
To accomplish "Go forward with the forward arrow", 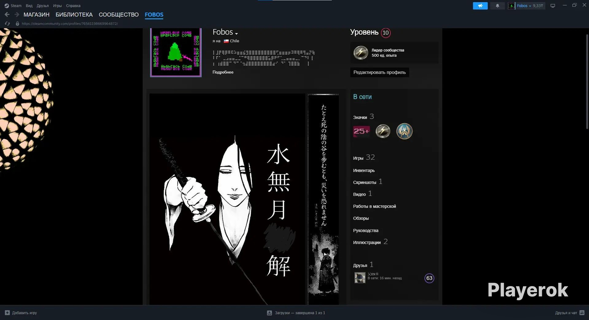I will 17,14.
